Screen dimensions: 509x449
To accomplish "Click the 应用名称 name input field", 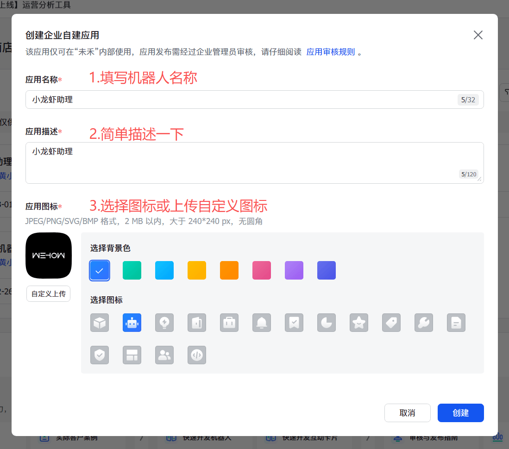I will point(254,100).
